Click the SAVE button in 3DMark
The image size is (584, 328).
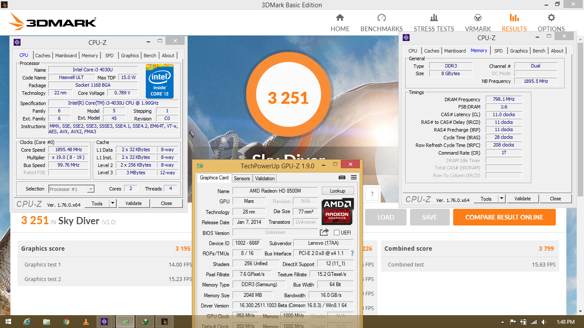(429, 217)
